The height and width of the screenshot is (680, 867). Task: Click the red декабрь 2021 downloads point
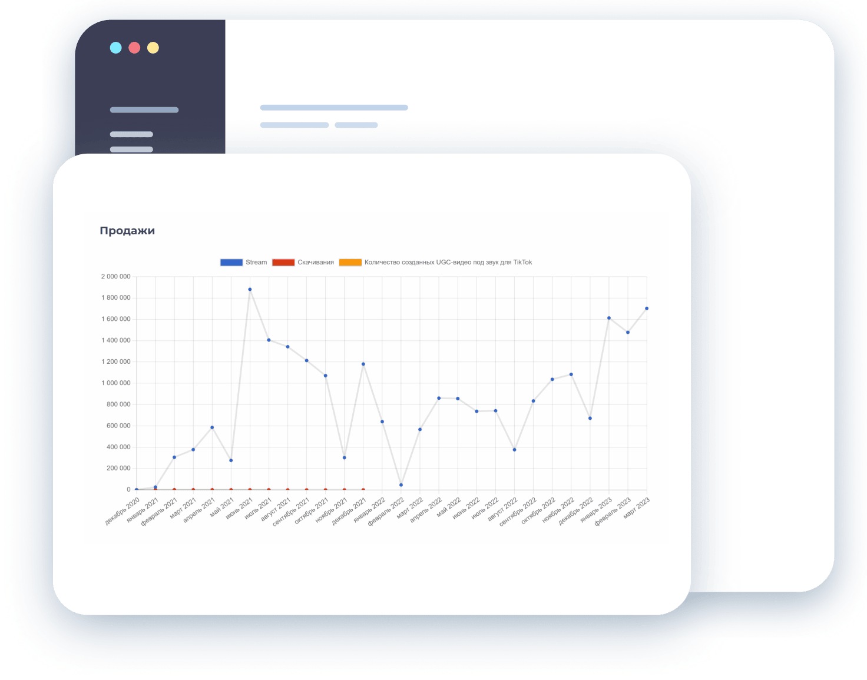[363, 490]
